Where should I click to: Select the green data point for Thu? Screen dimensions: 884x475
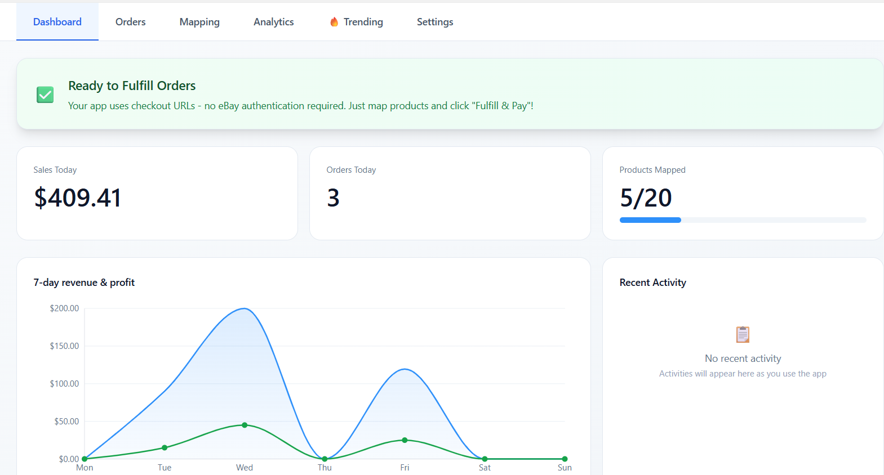(x=325, y=459)
